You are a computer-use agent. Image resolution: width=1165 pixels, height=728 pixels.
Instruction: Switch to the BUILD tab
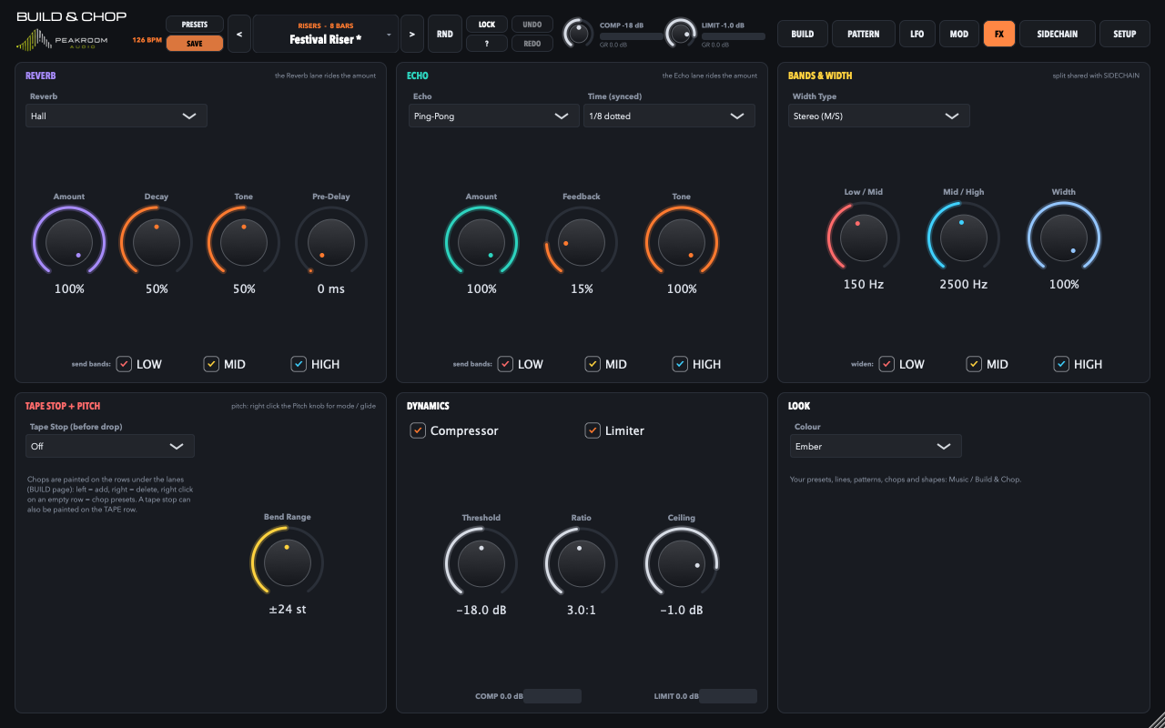[x=803, y=34]
